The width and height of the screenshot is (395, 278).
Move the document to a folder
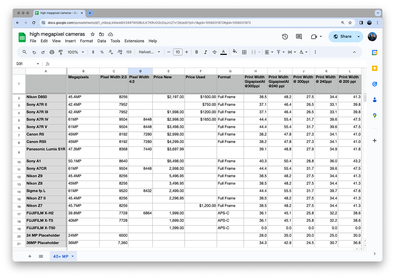coord(101,34)
